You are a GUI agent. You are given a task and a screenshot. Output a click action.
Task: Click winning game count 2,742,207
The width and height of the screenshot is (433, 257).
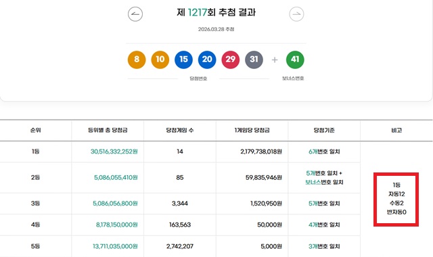point(180,246)
